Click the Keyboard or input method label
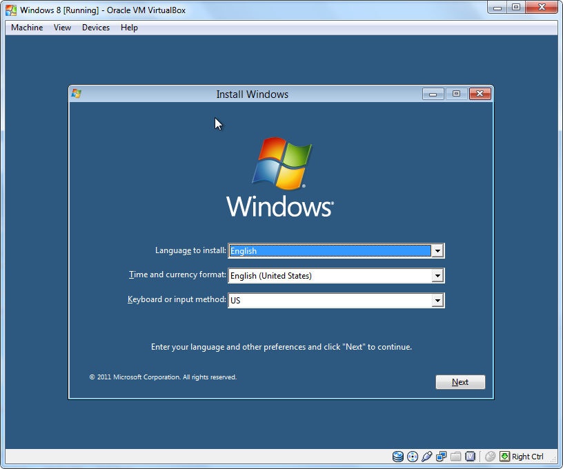Screen dimensions: 563x469 177,299
